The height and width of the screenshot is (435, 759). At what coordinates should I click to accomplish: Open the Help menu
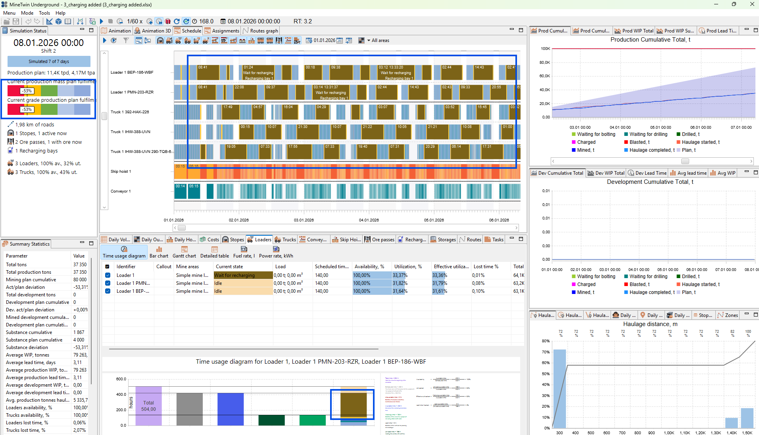60,13
